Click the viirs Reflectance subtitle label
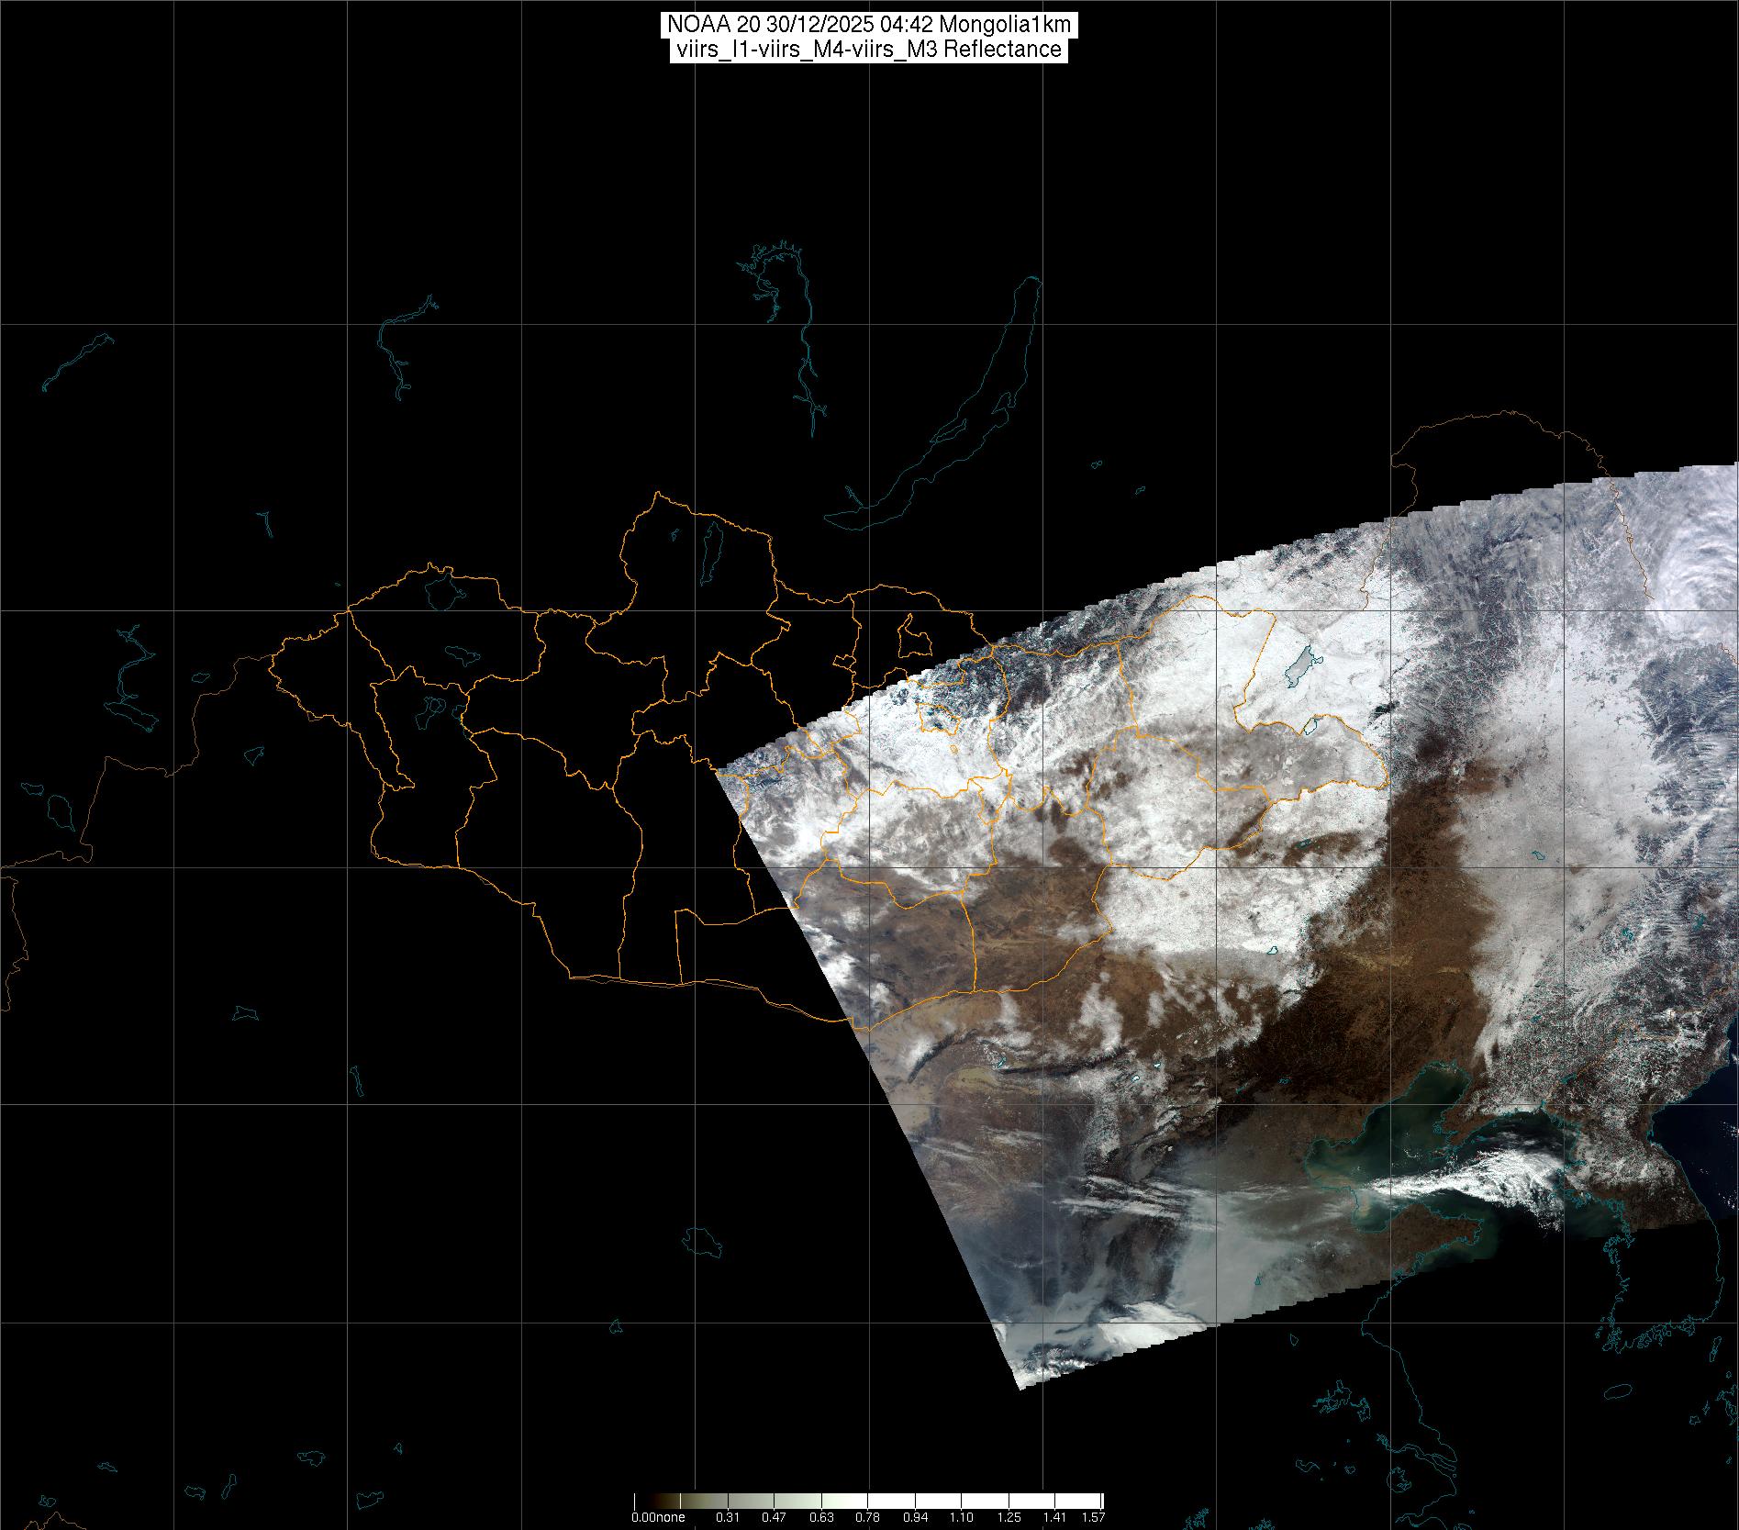The width and height of the screenshot is (1739, 1530). tap(867, 50)
